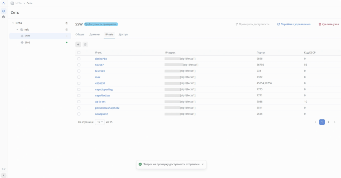Tick the checkbox for 567567 row

tap(79, 65)
